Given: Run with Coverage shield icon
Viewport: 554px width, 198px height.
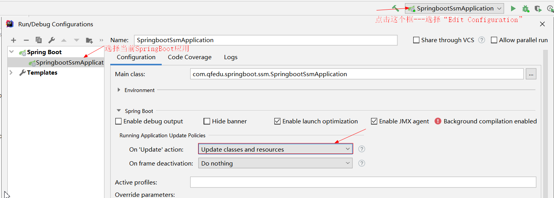Looking at the screenshot, I should point(538,9).
